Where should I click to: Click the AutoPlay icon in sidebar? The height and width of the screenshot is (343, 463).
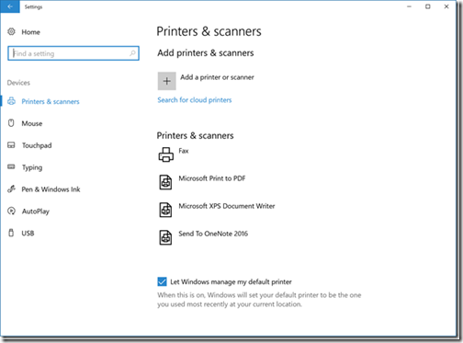point(11,211)
